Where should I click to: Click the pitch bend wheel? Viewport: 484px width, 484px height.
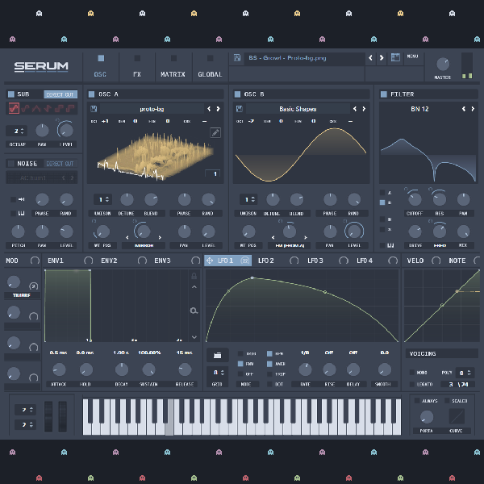tap(48, 416)
